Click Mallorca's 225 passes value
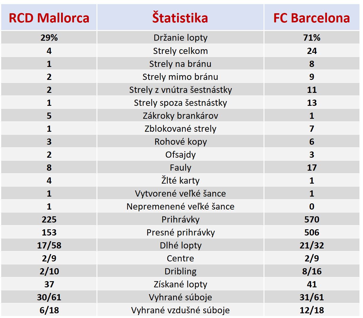Image resolution: width=363 pixels, height=318 pixels. click(49, 219)
